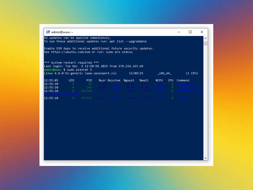
Task: Click the scrollbar down arrow
Action: click(x=205, y=158)
